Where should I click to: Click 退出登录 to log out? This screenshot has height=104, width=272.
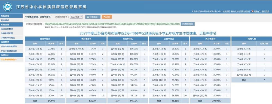point(265,11)
